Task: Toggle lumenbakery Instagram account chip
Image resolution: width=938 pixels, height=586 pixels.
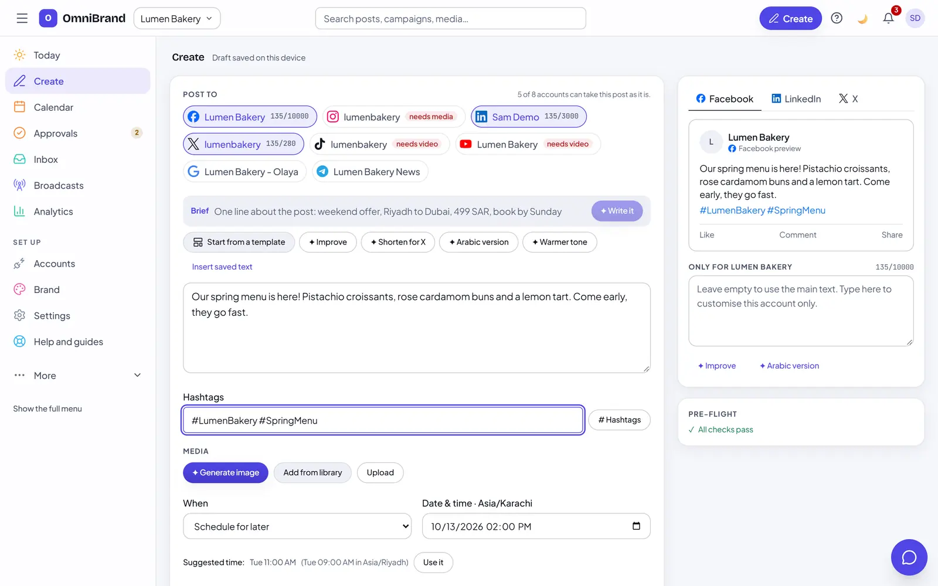Action: 393,117
